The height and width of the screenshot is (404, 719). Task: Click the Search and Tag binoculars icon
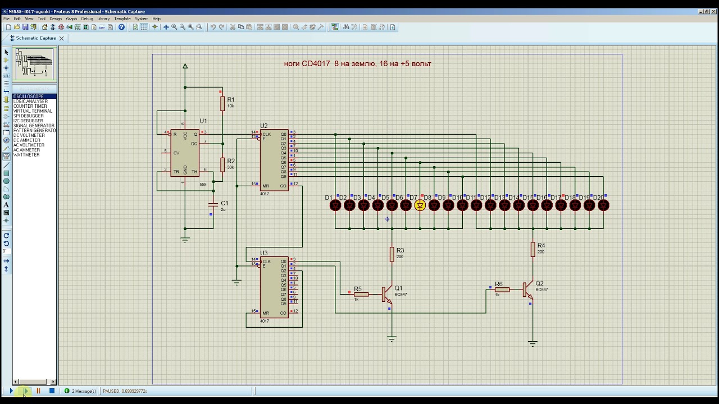pyautogui.click(x=347, y=27)
